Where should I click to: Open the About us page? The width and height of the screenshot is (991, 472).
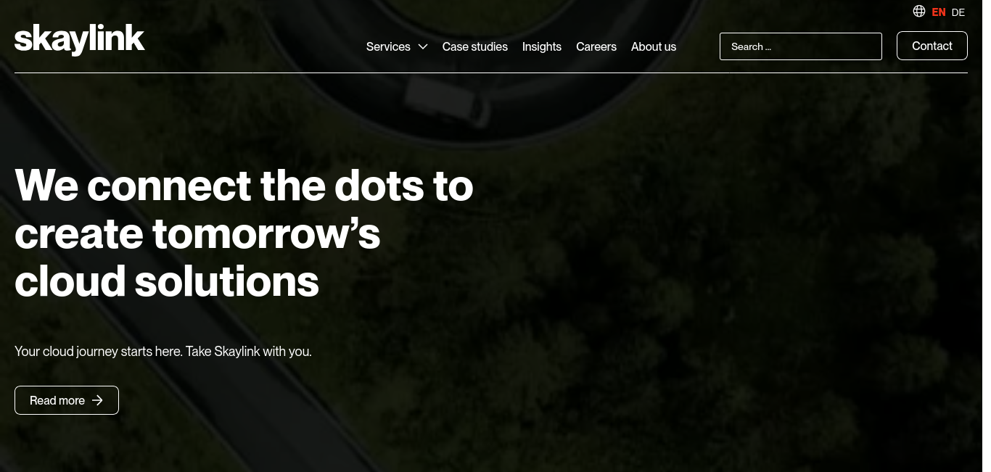[x=654, y=46]
